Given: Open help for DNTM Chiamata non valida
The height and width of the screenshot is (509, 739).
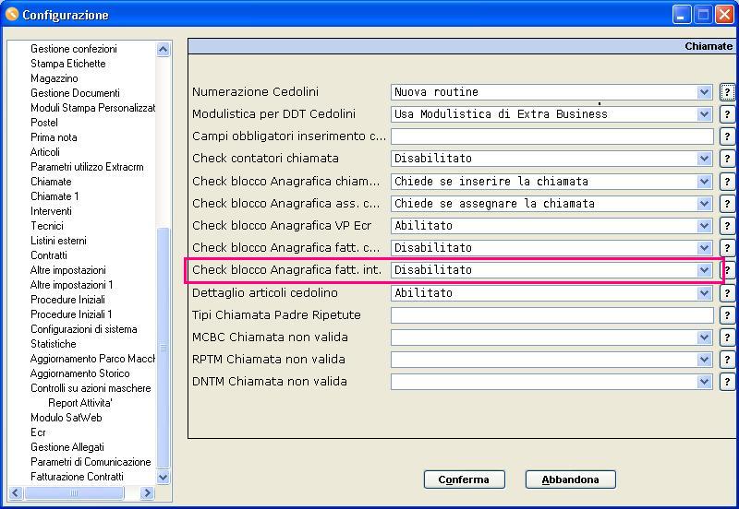Looking at the screenshot, I should 727,381.
